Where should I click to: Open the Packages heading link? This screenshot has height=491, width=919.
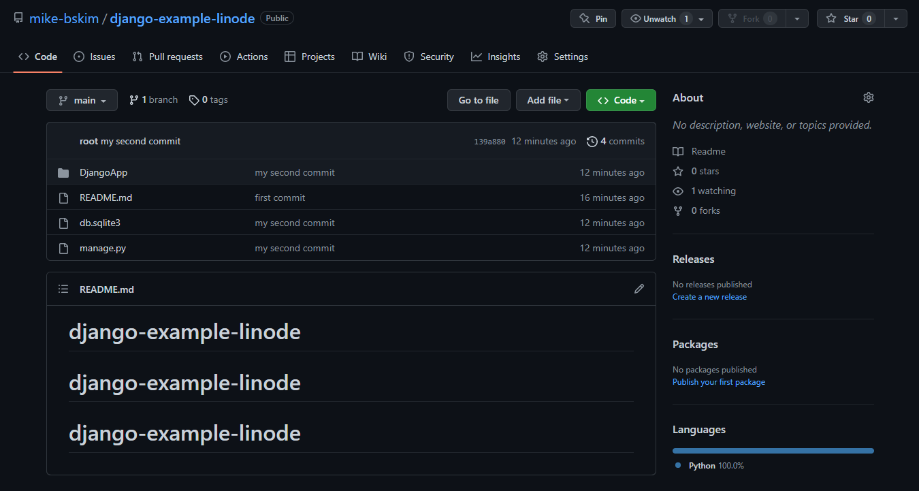[695, 344]
